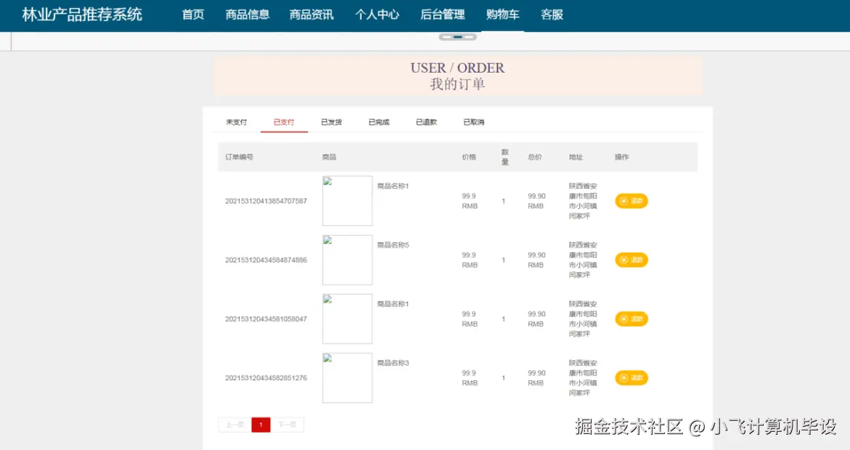This screenshot has height=450, width=850.
Task: Click order number 202153120413854707587
Action: tap(266, 201)
